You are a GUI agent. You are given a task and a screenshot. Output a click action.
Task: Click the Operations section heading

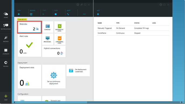[22, 19]
